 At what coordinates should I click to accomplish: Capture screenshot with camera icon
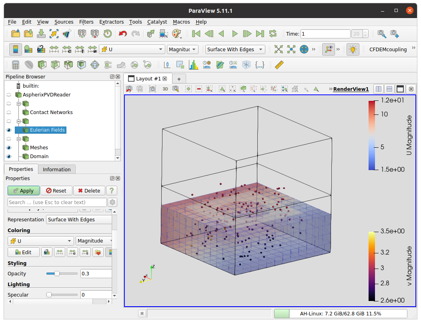(x=152, y=89)
